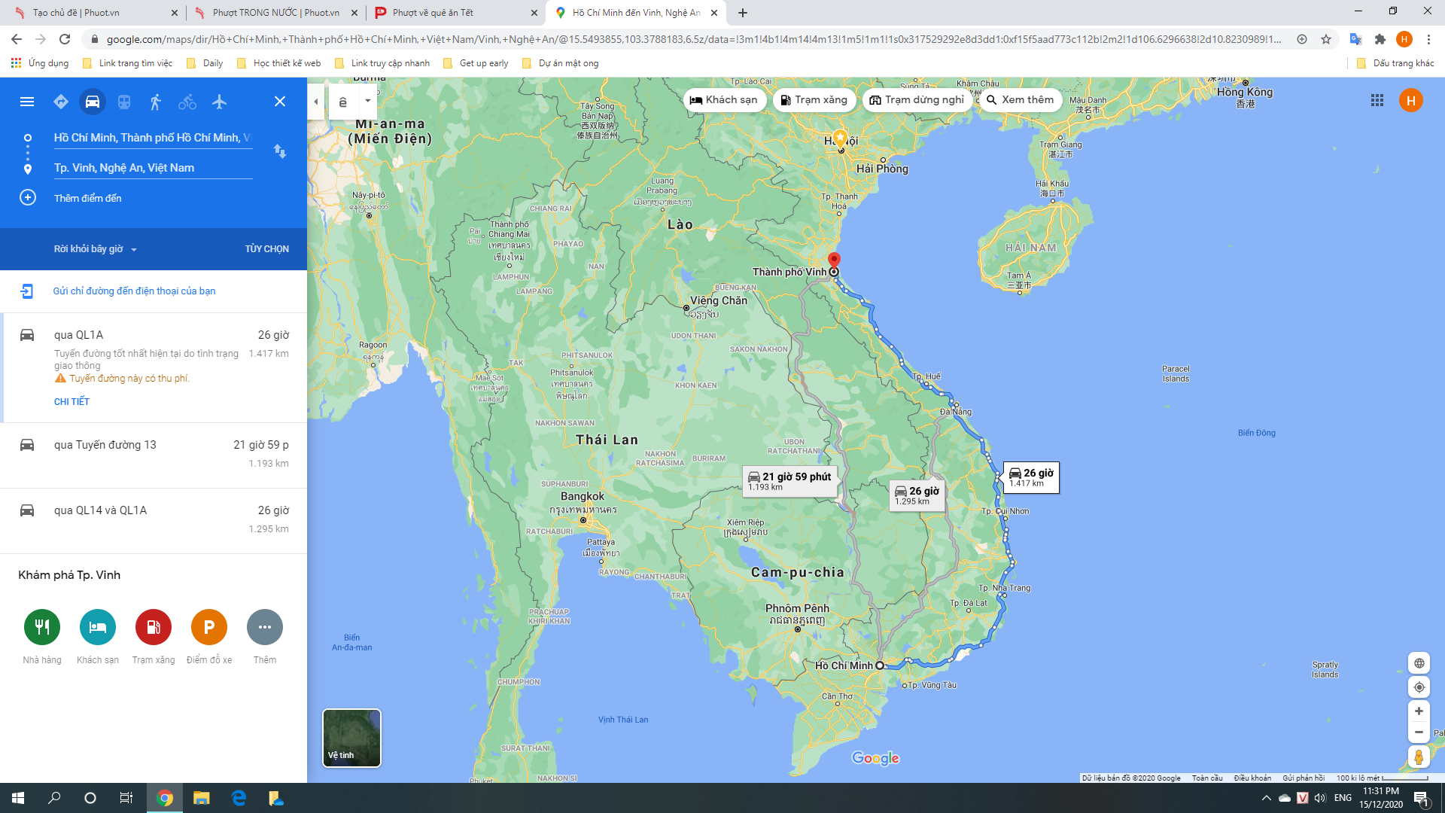Open the Google Maps hamburger menu

tap(27, 102)
